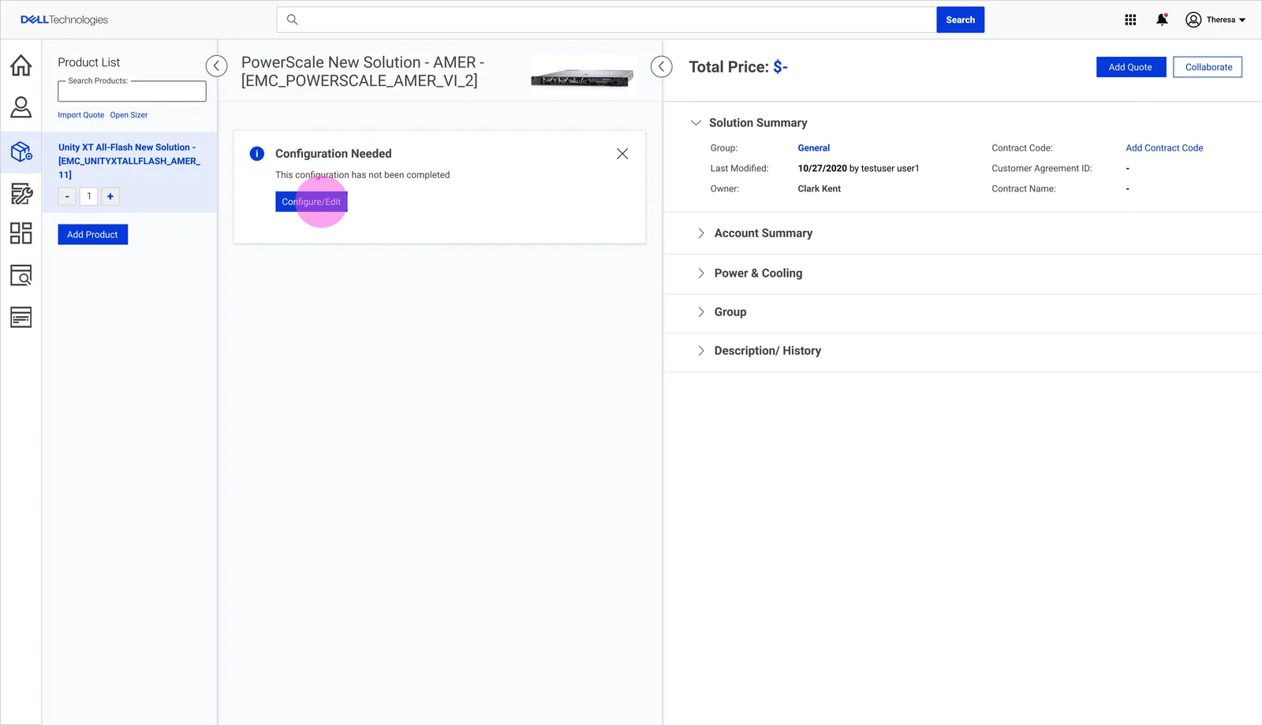1262x725 pixels.
Task: Open the edit quote sidebar icon
Action: coord(21,193)
